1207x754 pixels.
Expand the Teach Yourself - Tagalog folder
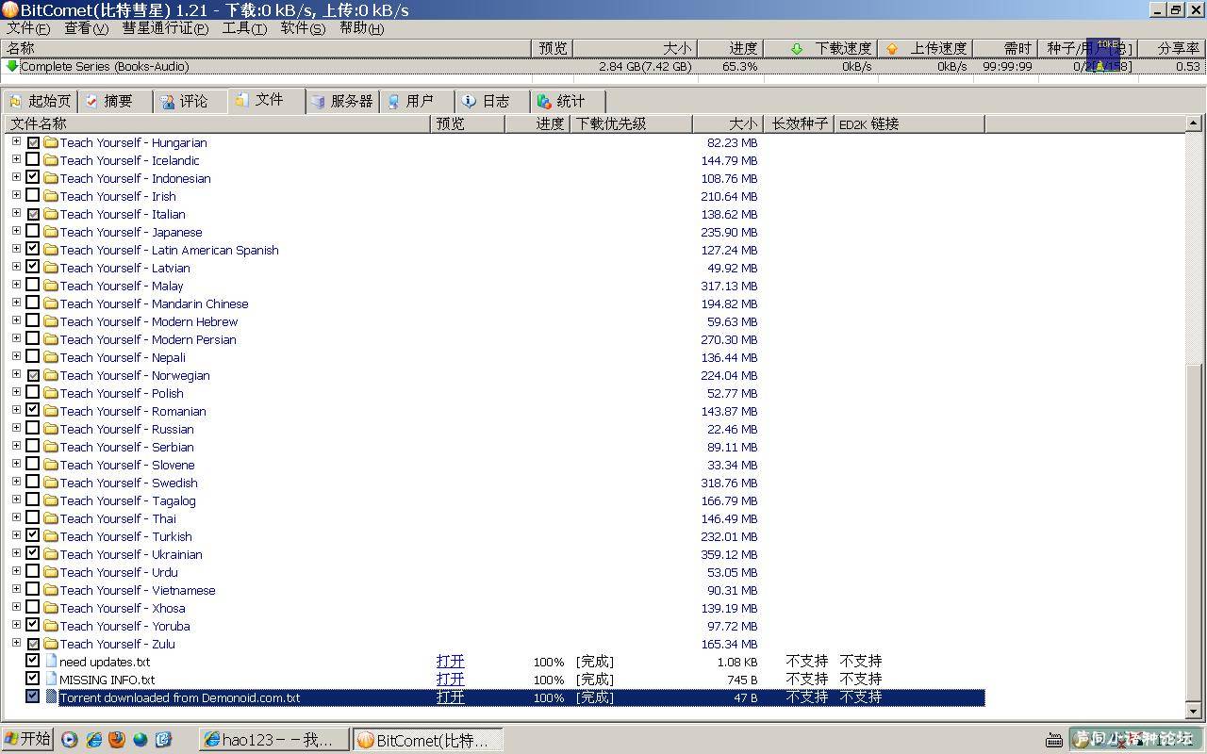click(16, 500)
